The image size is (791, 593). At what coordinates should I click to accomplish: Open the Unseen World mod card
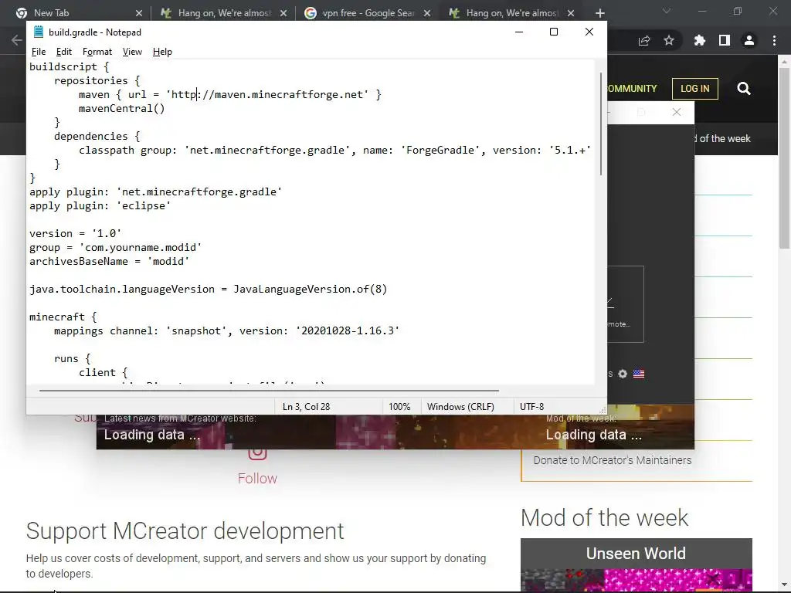[x=637, y=565]
